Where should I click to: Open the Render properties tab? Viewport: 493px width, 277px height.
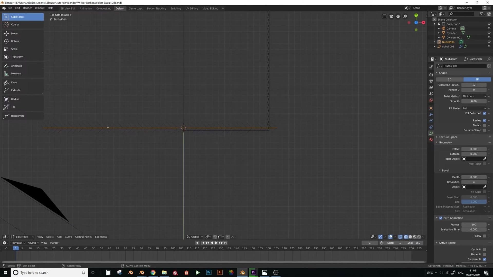(431, 75)
